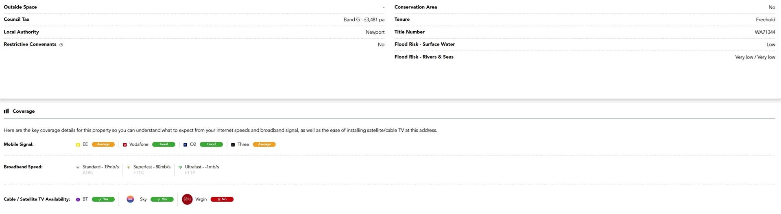Click the EE Average signal badge
This screenshot has height=214, width=781.
coord(103,144)
